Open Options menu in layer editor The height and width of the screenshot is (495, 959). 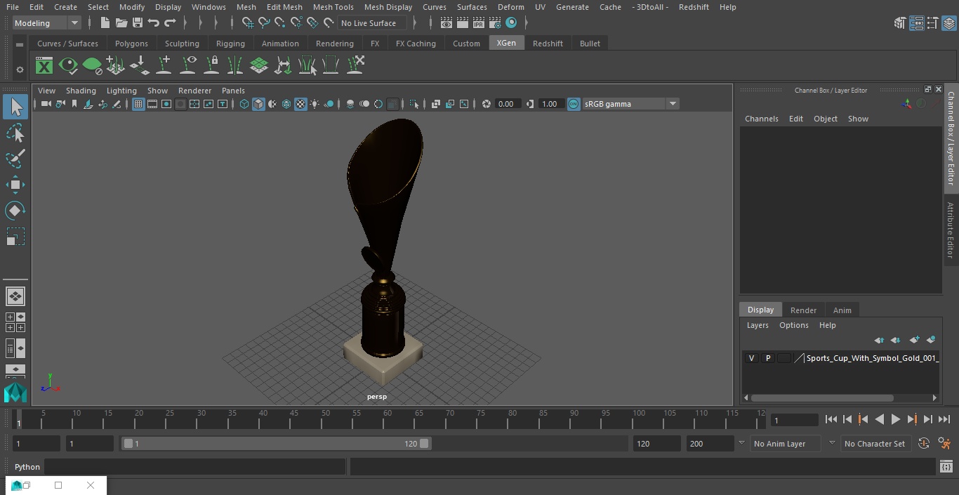(794, 325)
